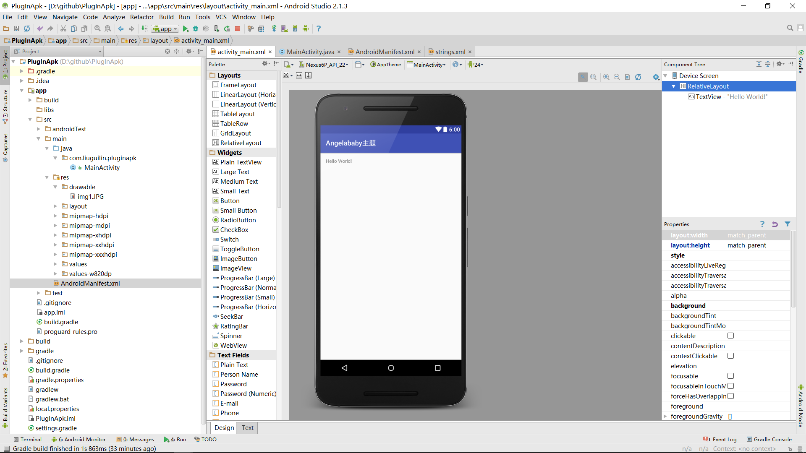Switch to the MainActivity.java tab
Viewport: 806px width, 453px height.
click(310, 52)
